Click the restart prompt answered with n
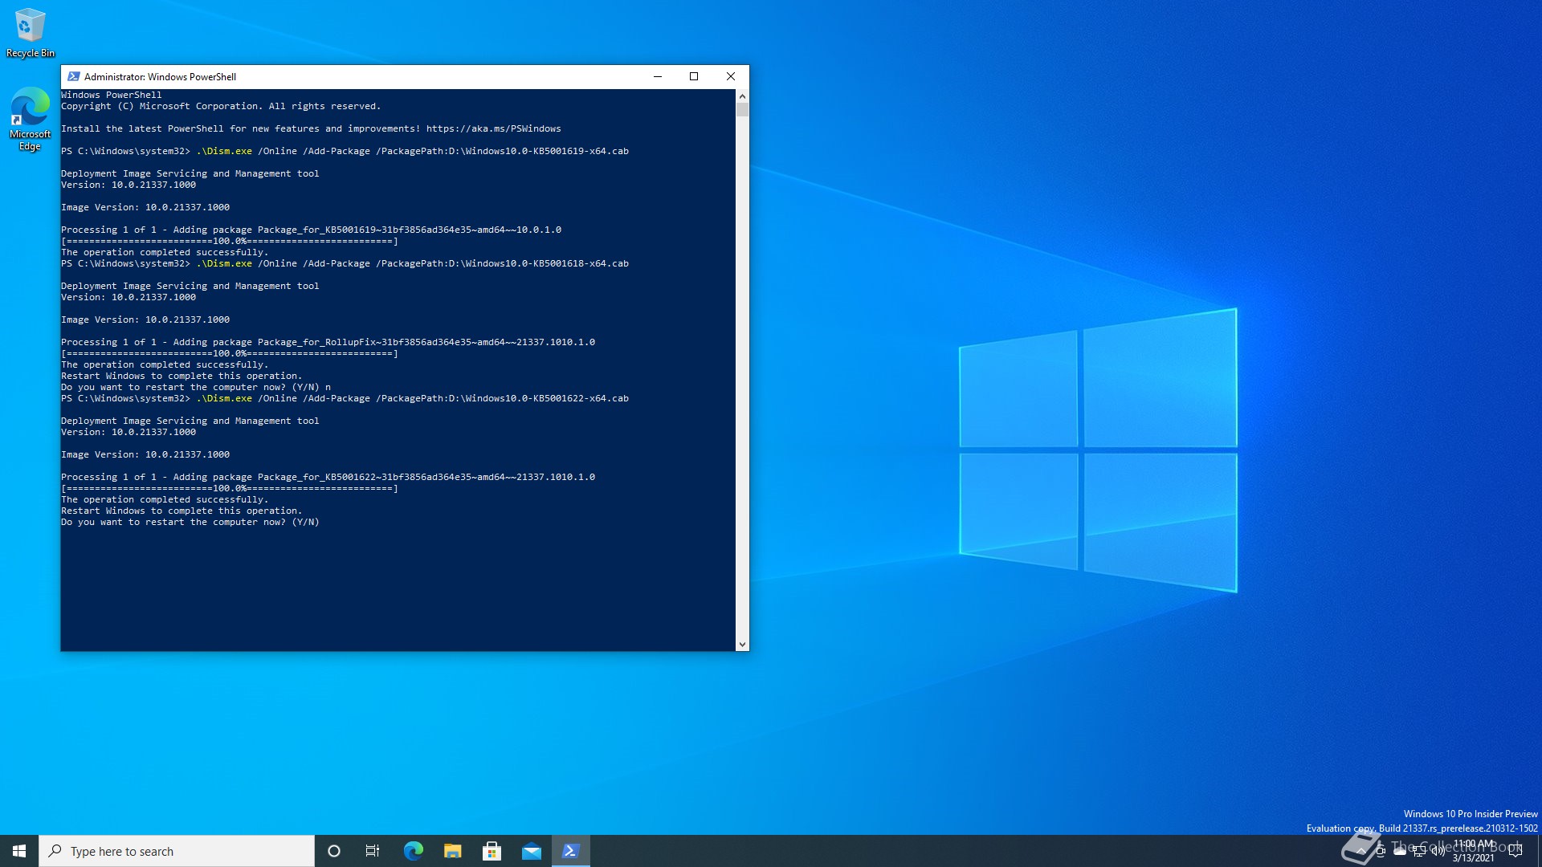 pos(196,387)
